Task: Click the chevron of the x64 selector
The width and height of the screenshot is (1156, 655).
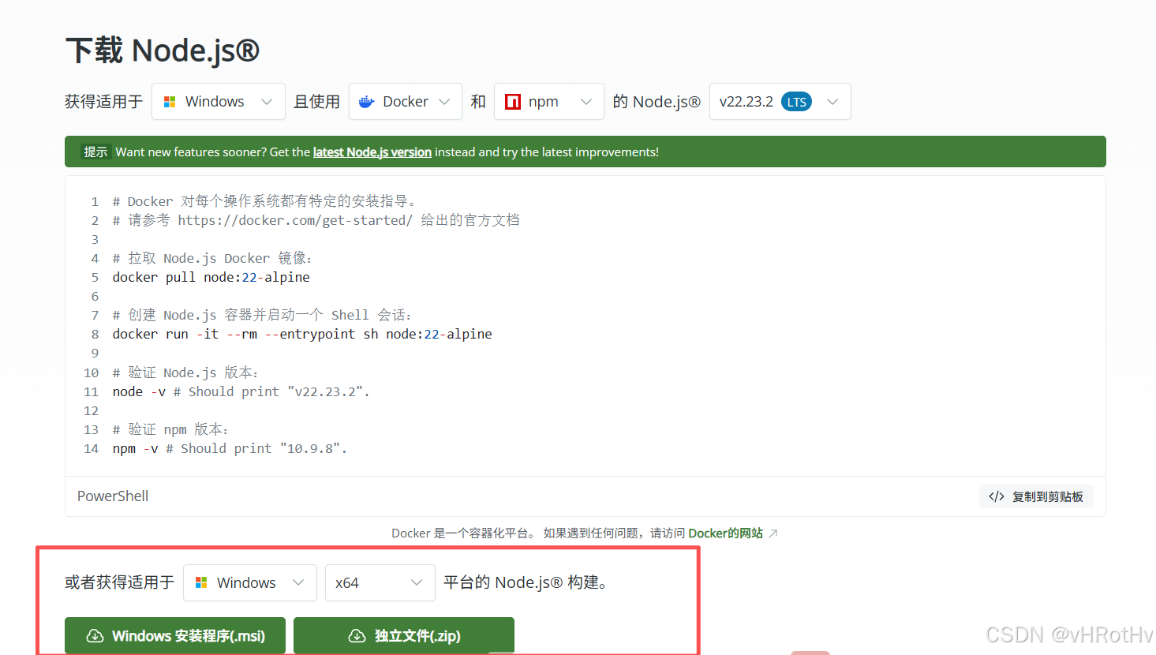Action: [417, 583]
